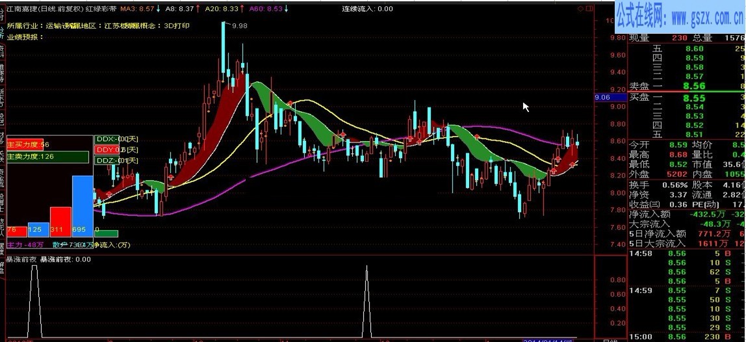Click the 收益(三) 0.36 value
The width and height of the screenshot is (746, 342).
point(678,205)
